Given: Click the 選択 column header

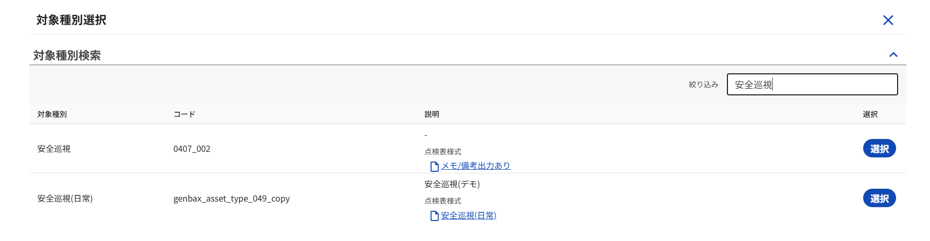Looking at the screenshot, I should tap(870, 114).
